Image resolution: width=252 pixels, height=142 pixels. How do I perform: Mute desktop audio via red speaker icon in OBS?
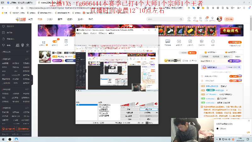tap(156, 104)
